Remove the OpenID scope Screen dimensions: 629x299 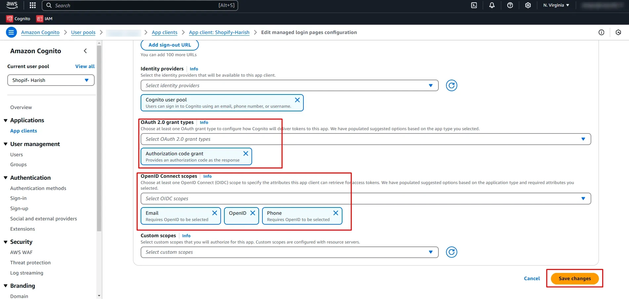click(252, 213)
